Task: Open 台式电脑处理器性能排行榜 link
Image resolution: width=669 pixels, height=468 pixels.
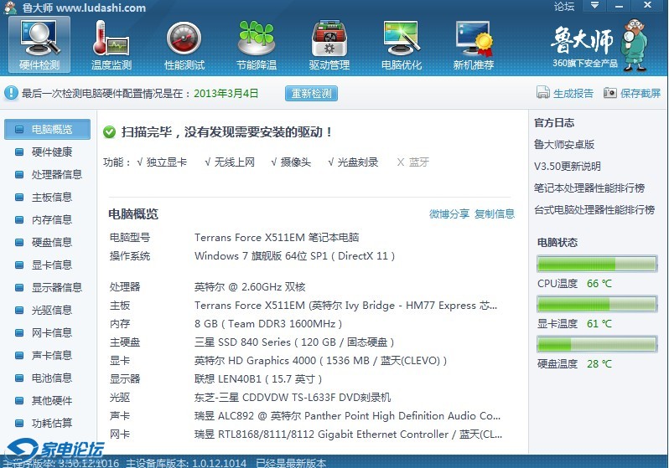Action: pyautogui.click(x=594, y=209)
